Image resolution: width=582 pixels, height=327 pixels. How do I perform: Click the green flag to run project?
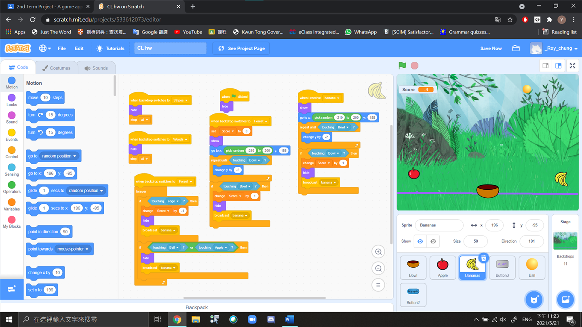402,65
